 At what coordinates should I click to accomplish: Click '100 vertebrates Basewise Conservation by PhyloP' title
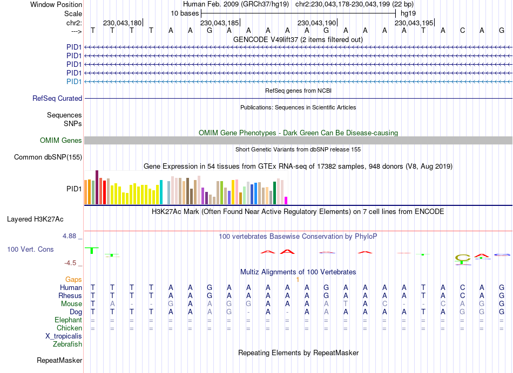[x=298, y=236]
